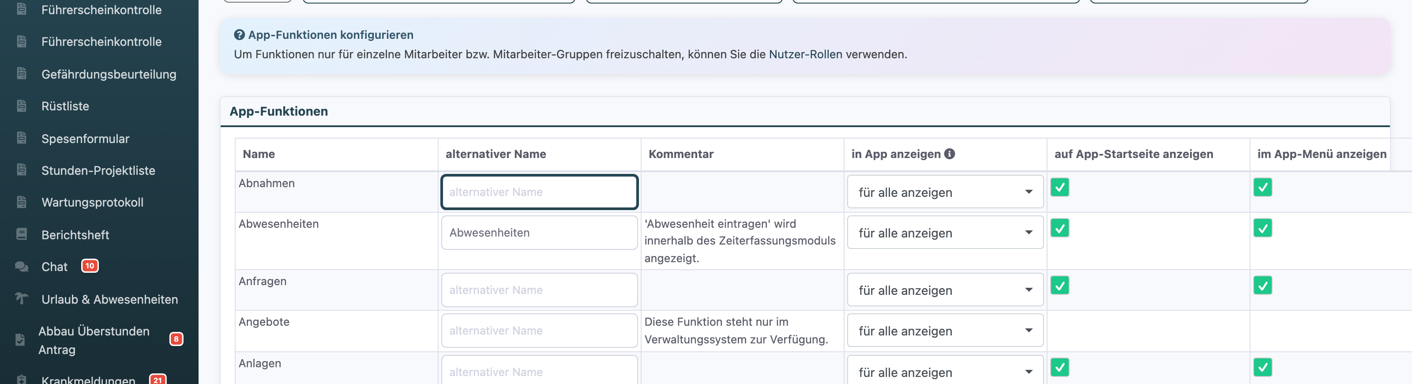Click the help question mark icon

[239, 34]
